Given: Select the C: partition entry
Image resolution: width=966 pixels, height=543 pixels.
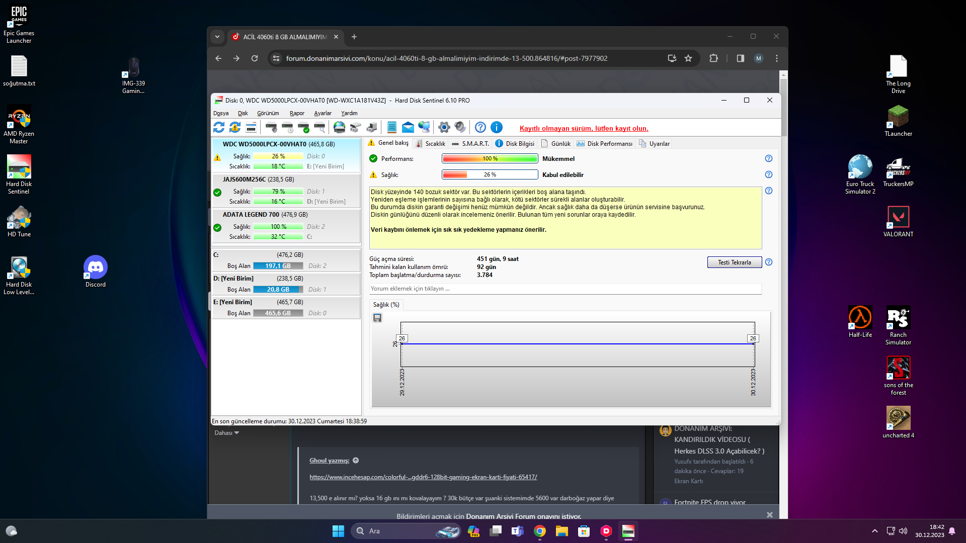Looking at the screenshot, I should (286, 260).
